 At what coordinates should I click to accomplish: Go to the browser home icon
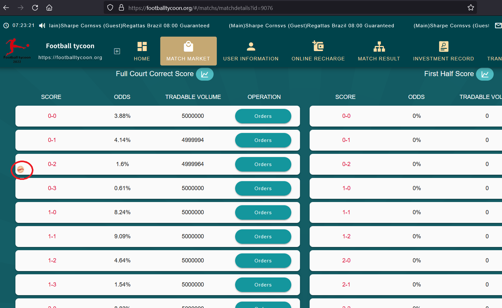point(49,8)
